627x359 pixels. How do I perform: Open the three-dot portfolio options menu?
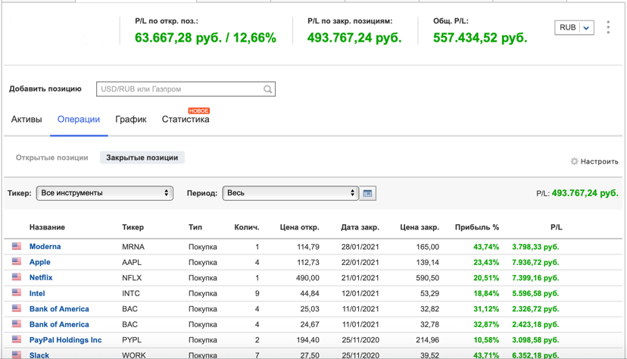point(608,27)
